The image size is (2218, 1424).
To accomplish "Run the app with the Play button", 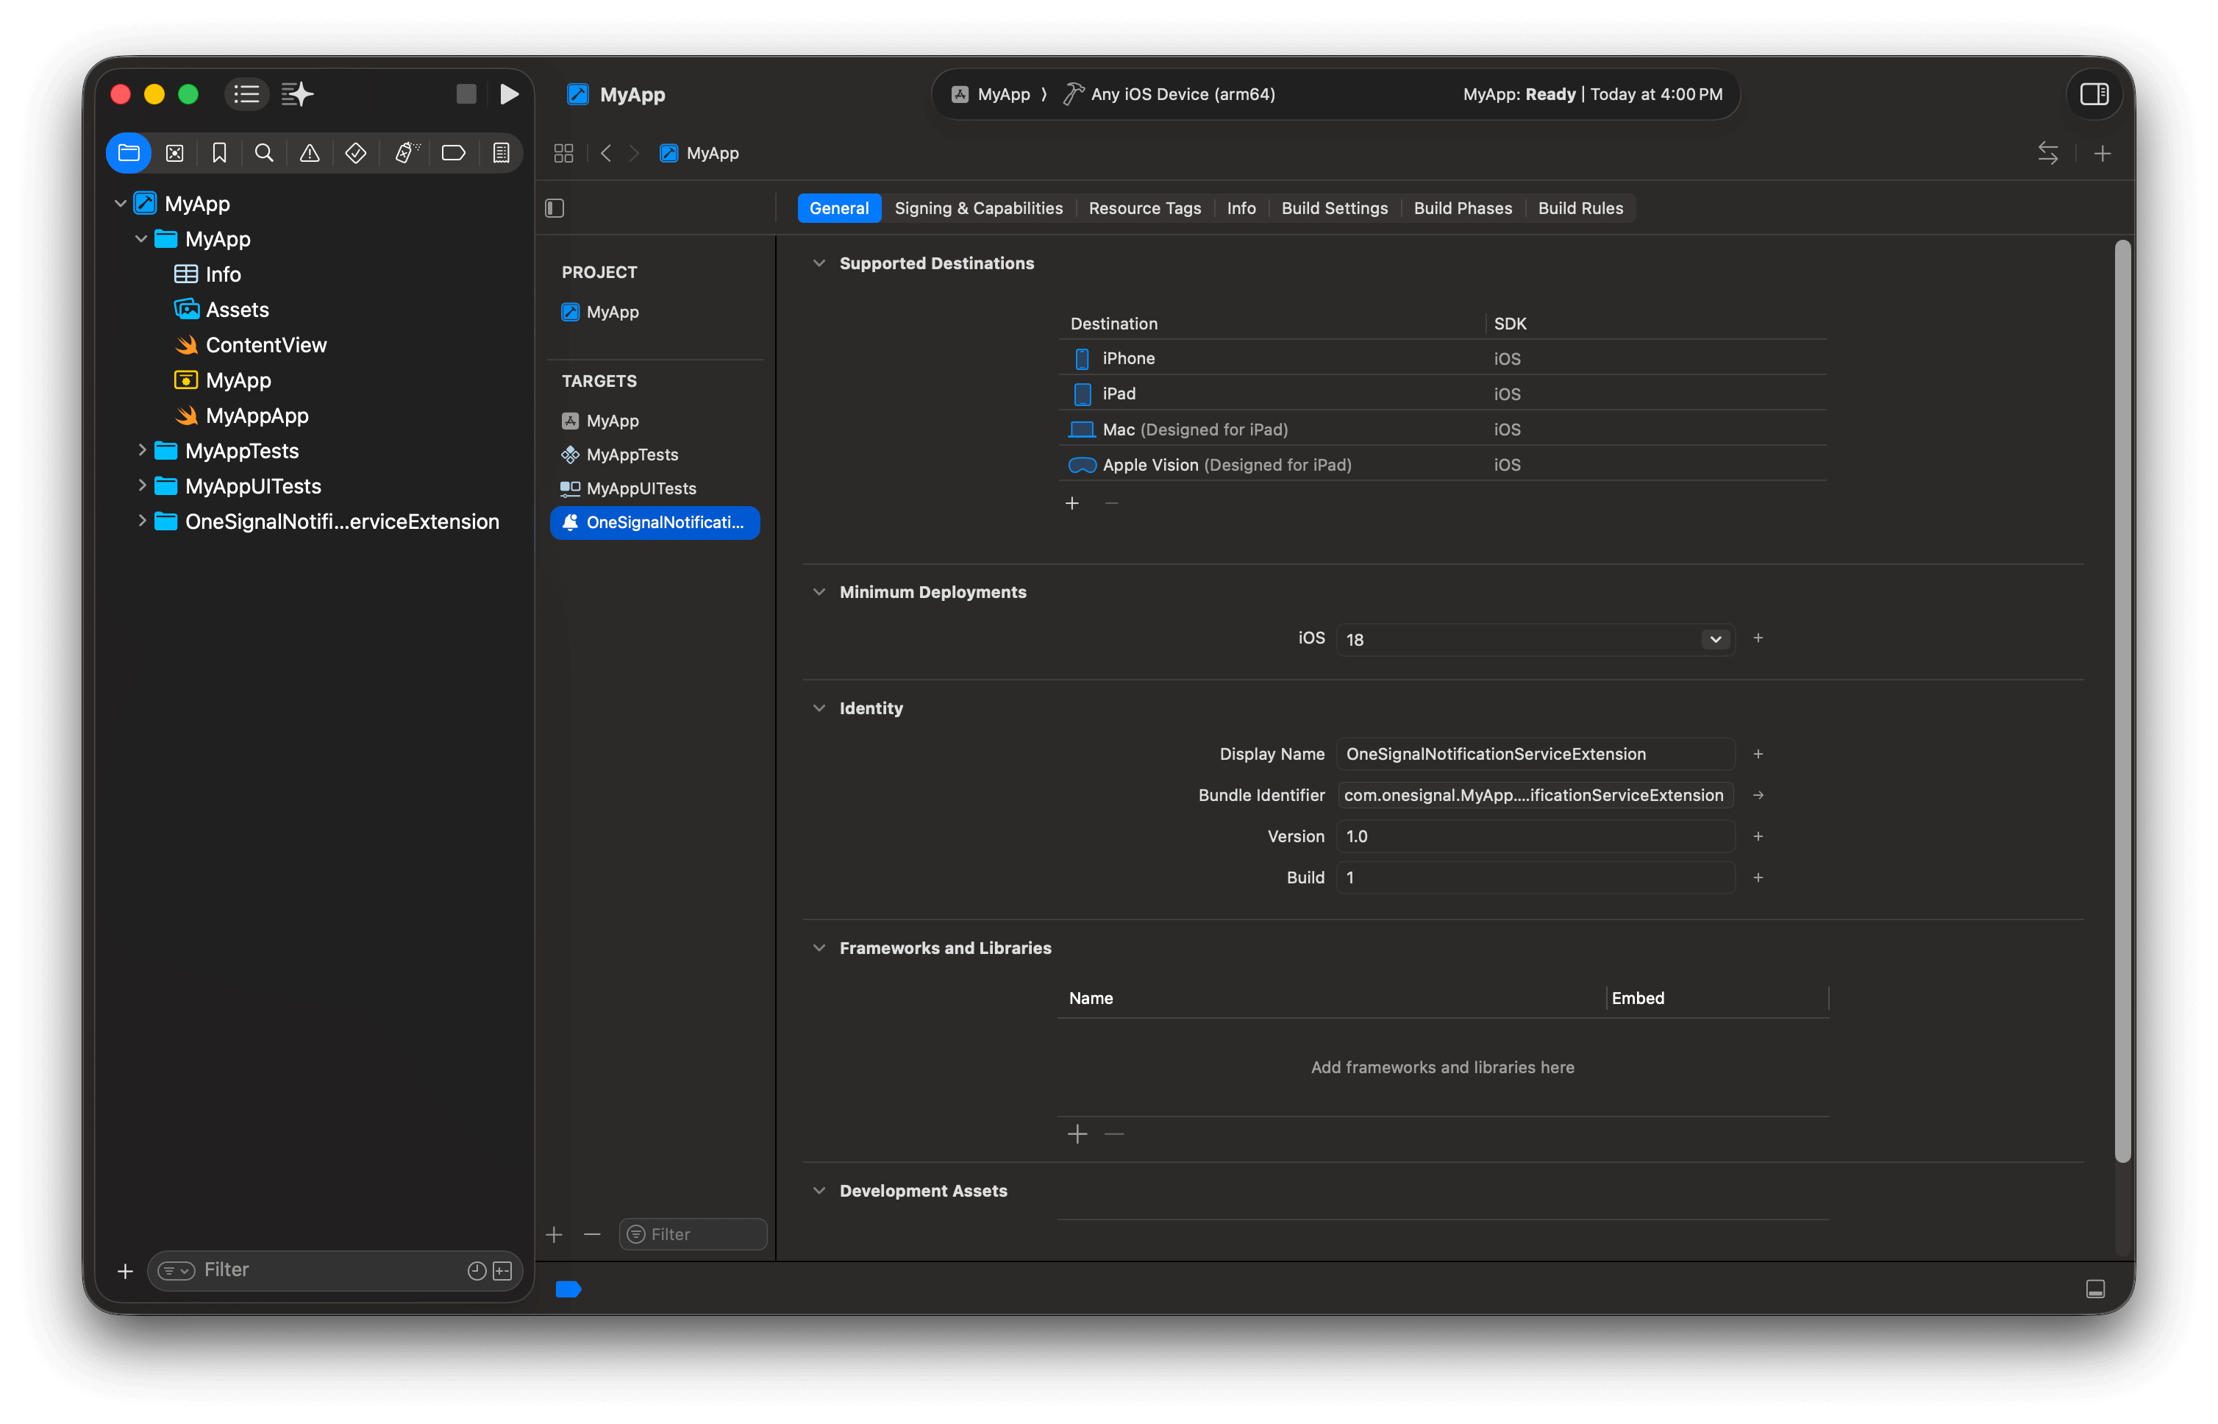I will coord(510,93).
